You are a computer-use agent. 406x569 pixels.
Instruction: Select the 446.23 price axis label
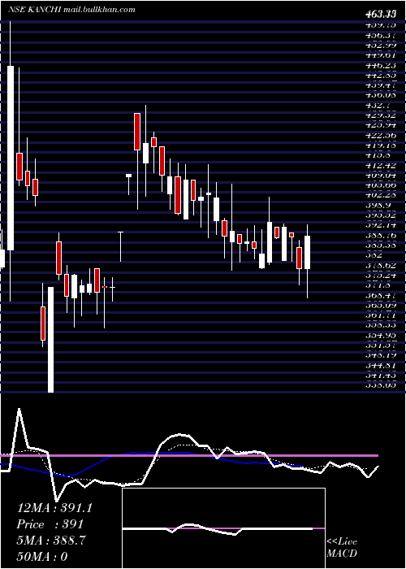(381, 66)
